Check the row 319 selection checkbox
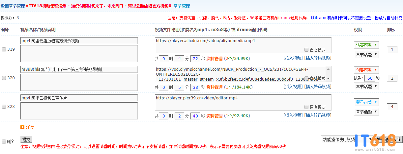403x154 pixels. (4, 50)
